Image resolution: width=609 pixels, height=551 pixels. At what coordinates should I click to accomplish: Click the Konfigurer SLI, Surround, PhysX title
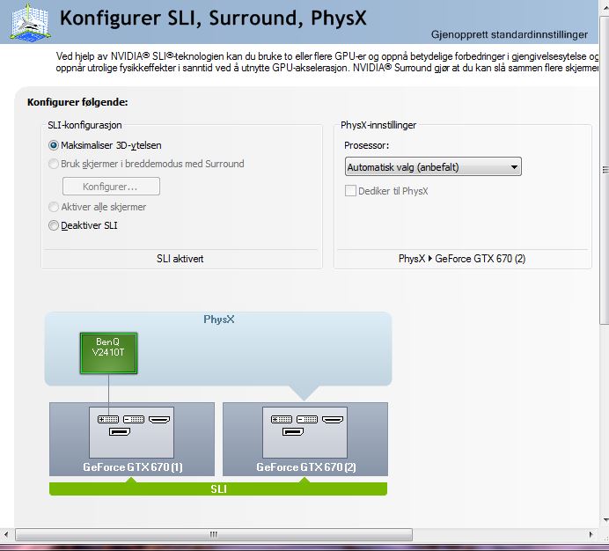click(213, 18)
